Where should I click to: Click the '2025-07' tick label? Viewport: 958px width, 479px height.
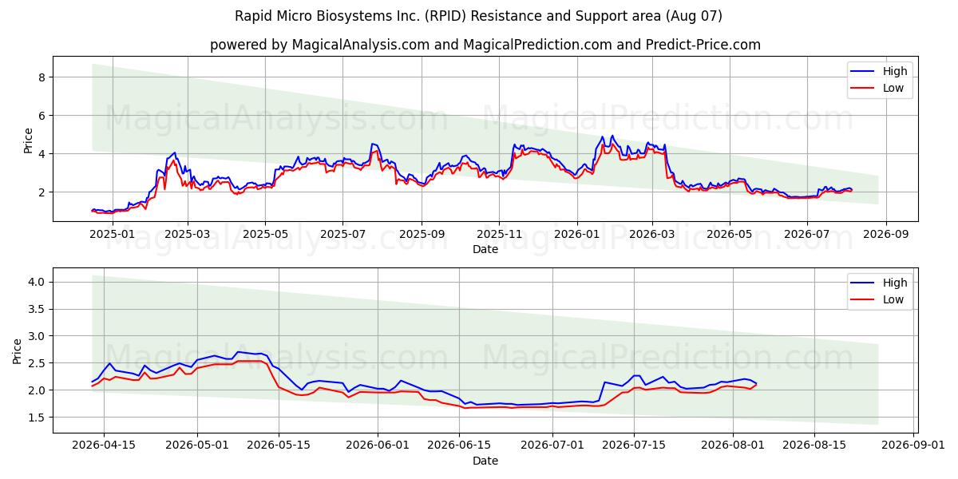click(x=342, y=234)
